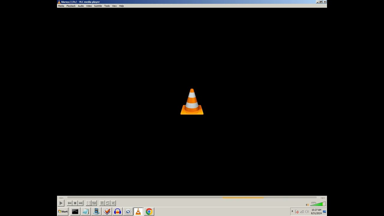Viewport: 384px width, 216px height.
Task: Open the Audio menu
Action: (81, 6)
